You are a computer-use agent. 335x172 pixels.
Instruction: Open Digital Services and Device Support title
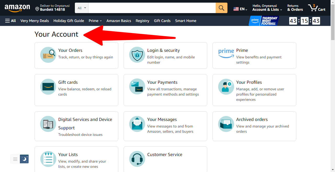coord(85,124)
